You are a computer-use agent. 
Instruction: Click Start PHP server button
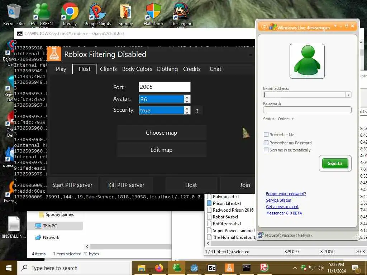click(72, 185)
